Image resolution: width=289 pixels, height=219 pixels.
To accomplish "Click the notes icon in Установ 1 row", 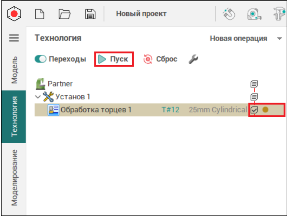I will pos(254,97).
